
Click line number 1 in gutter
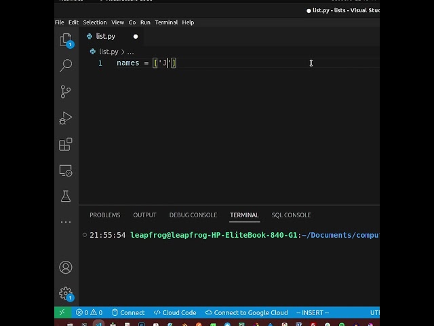(100, 63)
